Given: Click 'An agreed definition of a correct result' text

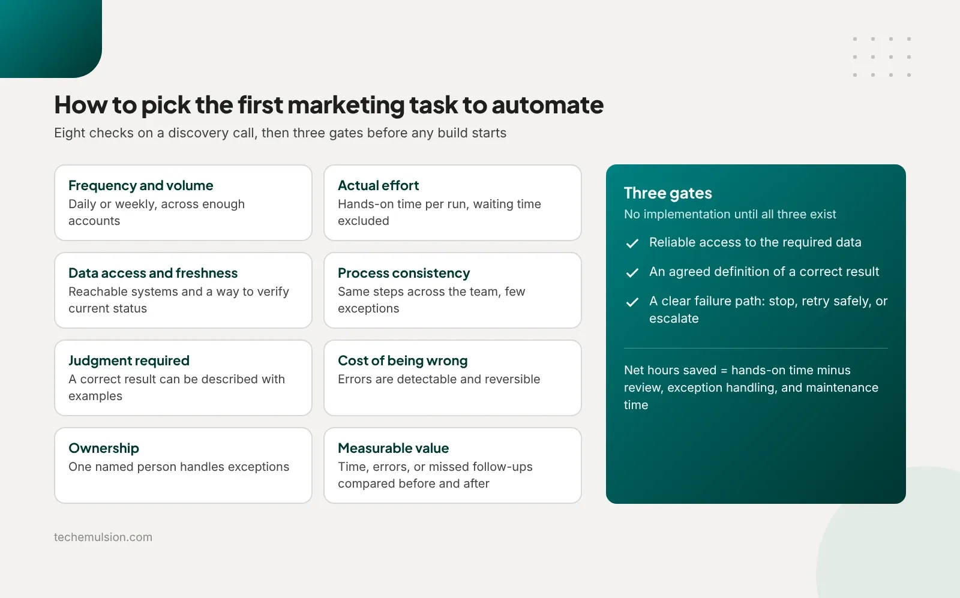Looking at the screenshot, I should tap(764, 272).
